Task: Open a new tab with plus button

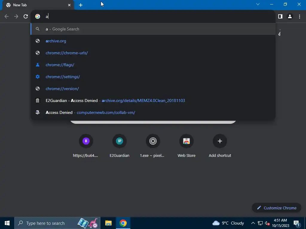Action: pyautogui.click(x=81, y=5)
